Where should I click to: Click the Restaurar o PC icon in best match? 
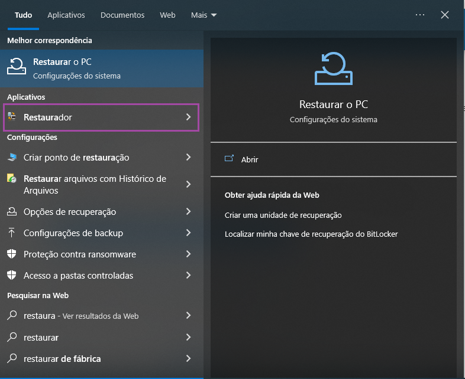click(17, 66)
